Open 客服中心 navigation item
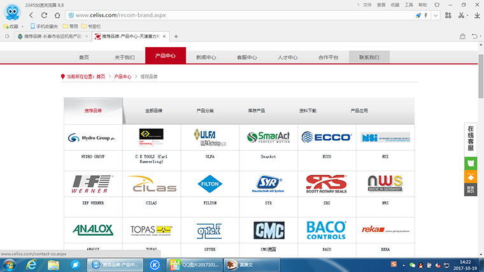The image size is (484, 272). pyautogui.click(x=247, y=57)
